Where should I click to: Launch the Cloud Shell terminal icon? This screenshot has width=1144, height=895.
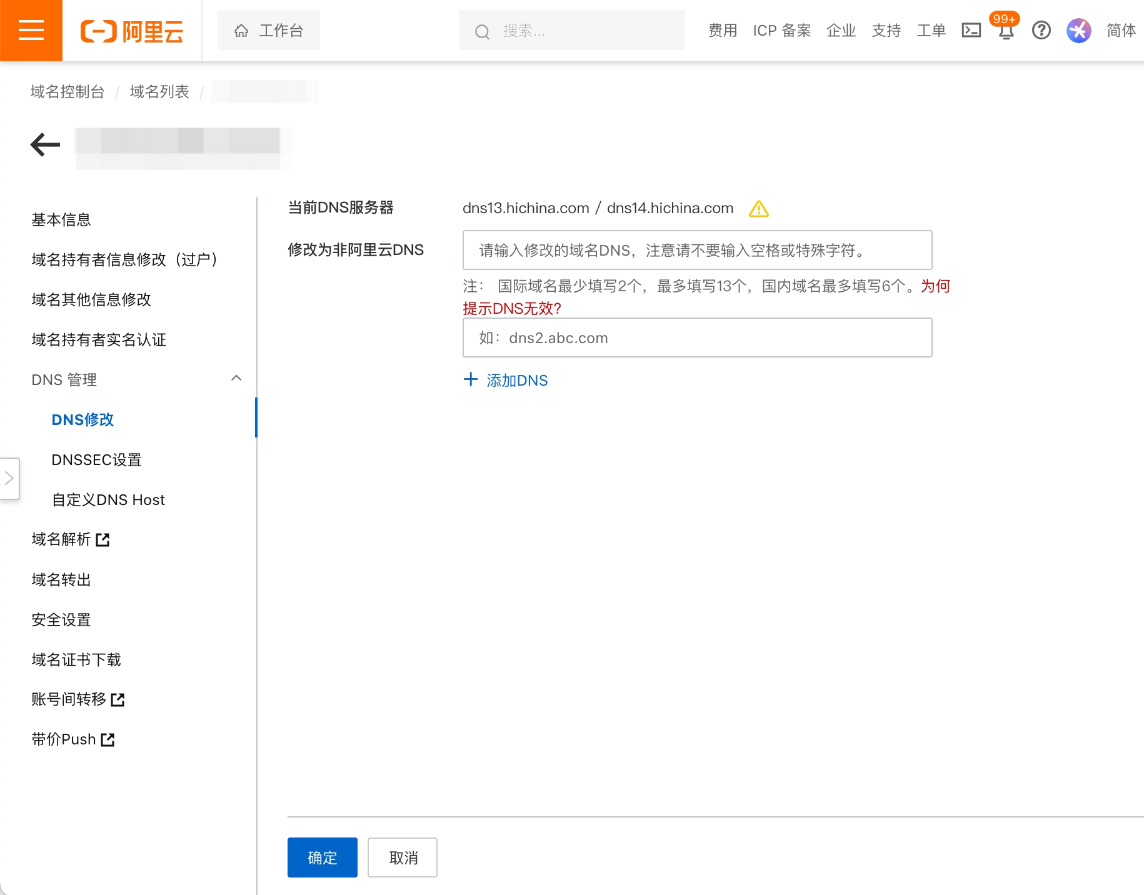[971, 30]
